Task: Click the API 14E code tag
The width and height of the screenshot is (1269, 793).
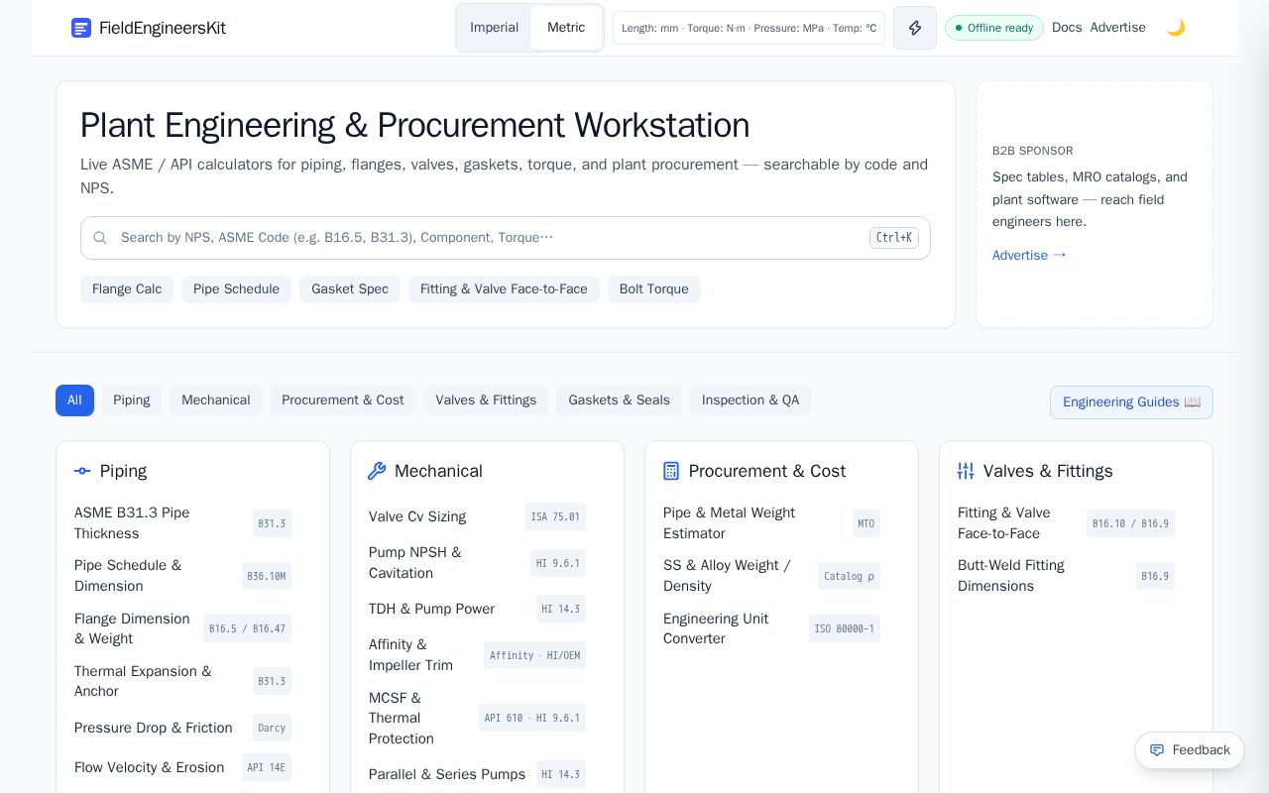Action: pos(267,767)
